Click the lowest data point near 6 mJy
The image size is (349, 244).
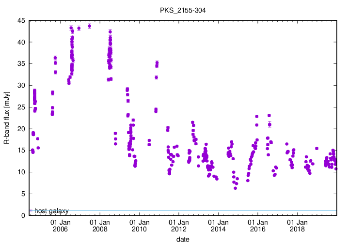point(235,188)
